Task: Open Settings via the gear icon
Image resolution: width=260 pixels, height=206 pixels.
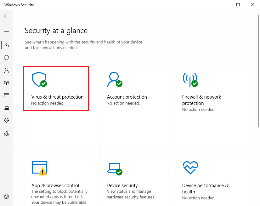Action: coord(6,197)
